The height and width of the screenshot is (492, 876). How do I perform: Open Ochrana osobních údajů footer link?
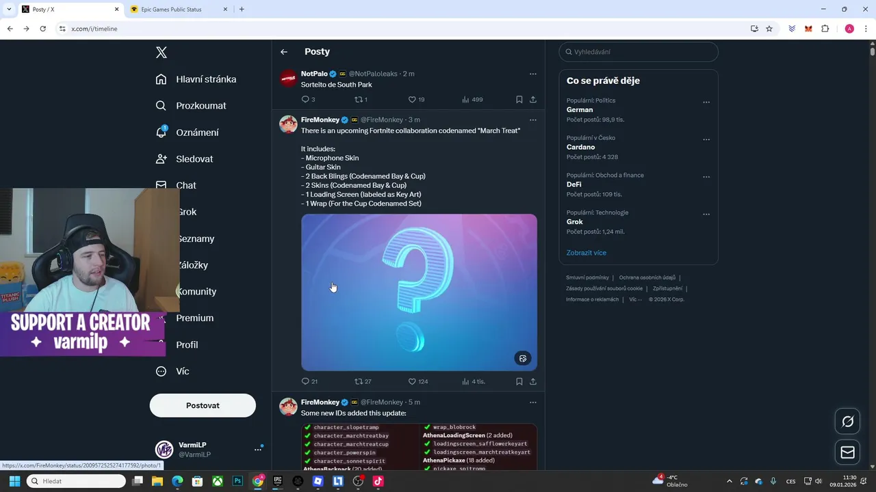(647, 277)
